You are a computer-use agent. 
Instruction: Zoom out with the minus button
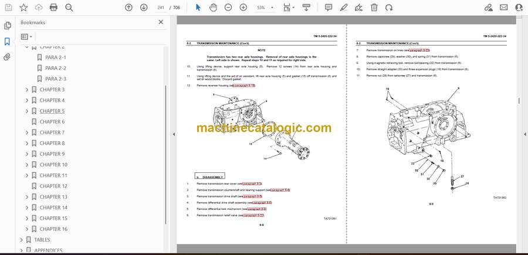click(228, 8)
